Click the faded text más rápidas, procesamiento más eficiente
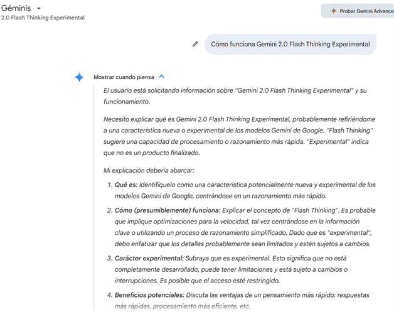This screenshot has height=312, width=394. click(x=182, y=306)
